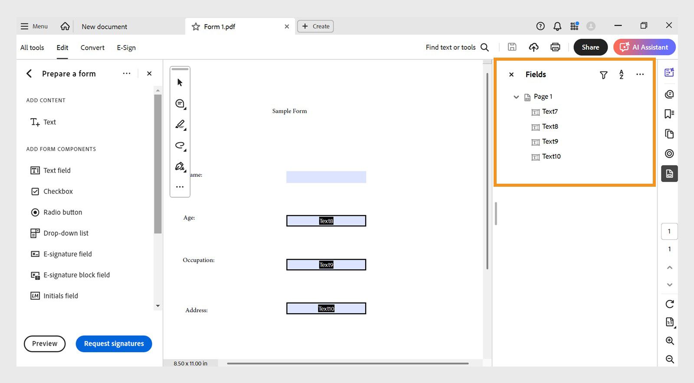Add an E-signature block field
Image resolution: width=694 pixels, height=383 pixels.
[x=70, y=275]
